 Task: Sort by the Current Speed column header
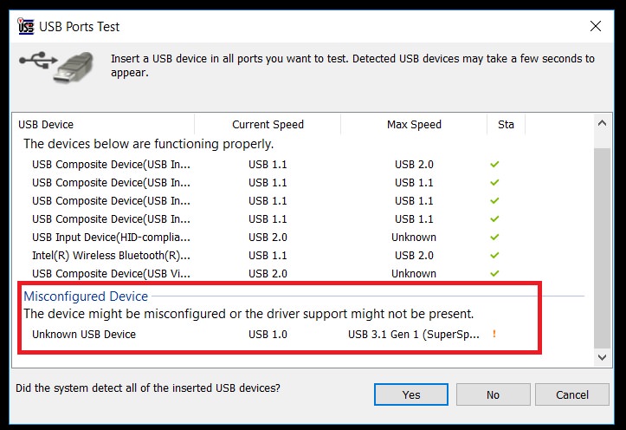[x=268, y=124]
